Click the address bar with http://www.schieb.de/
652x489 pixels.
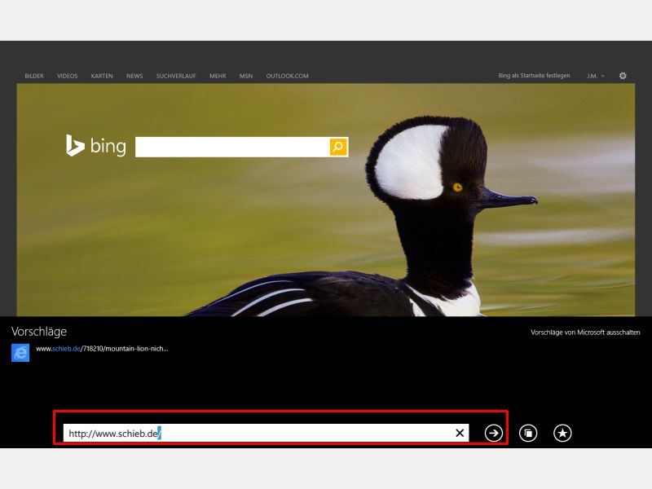tap(267, 433)
